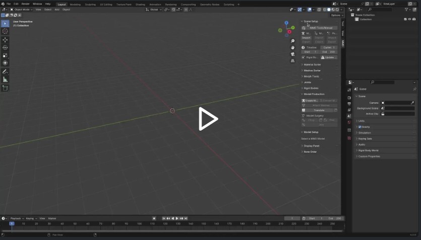
Task: Select the Rotate tool
Action: coord(5,47)
